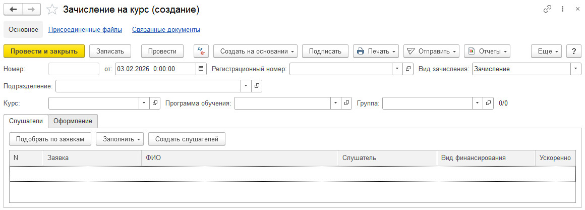Image resolution: width=585 pixels, height=210 pixels.
Task: Click into the Номер input field
Action: 74,69
